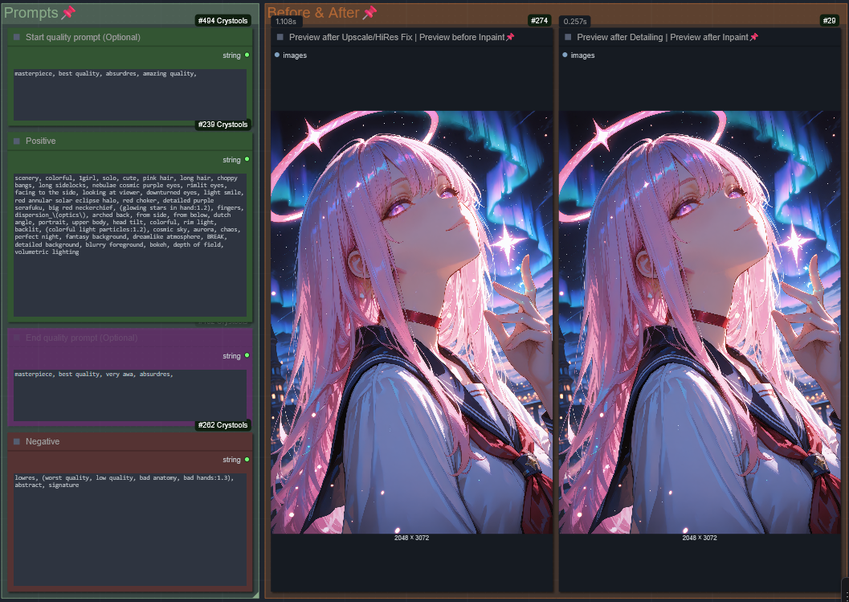Click the Start quality prompt text field
Image resolution: width=849 pixels, height=602 pixels.
click(x=130, y=94)
